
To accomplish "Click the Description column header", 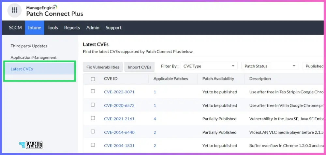I will coord(260,79).
